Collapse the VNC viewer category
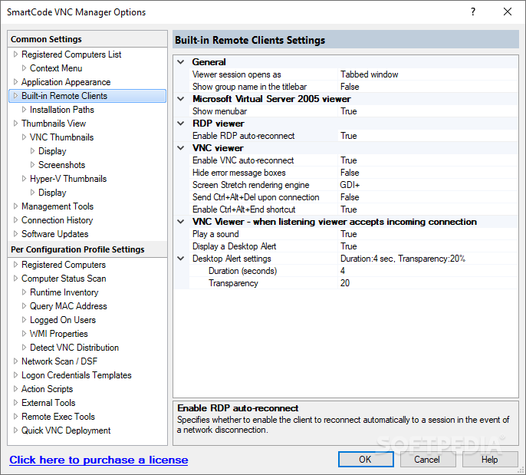The width and height of the screenshot is (526, 475). click(x=181, y=148)
